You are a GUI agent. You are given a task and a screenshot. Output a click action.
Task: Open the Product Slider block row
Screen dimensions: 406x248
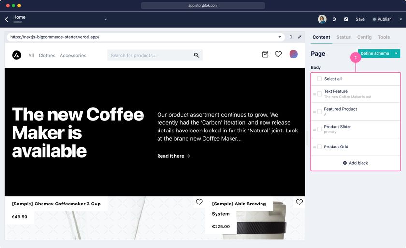(356, 129)
